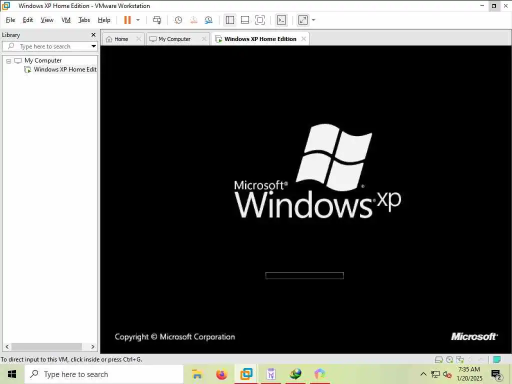Show hidden system tray icons
This screenshot has height=384, width=512.
[x=423, y=374]
